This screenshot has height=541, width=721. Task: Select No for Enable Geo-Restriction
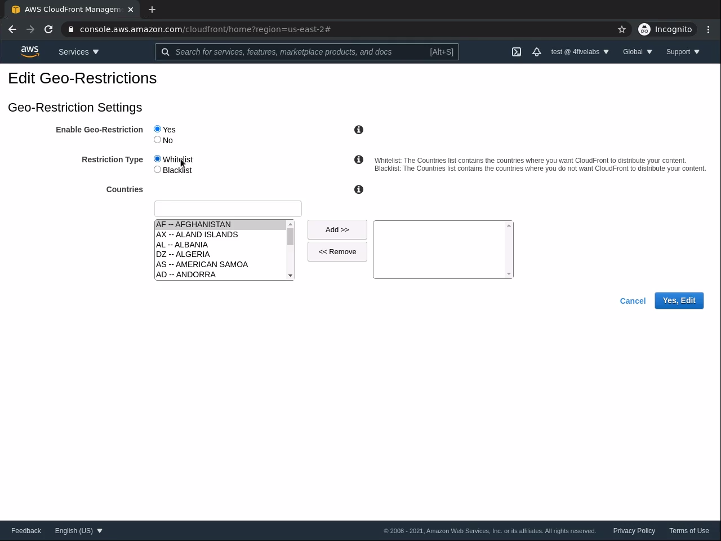(x=158, y=140)
